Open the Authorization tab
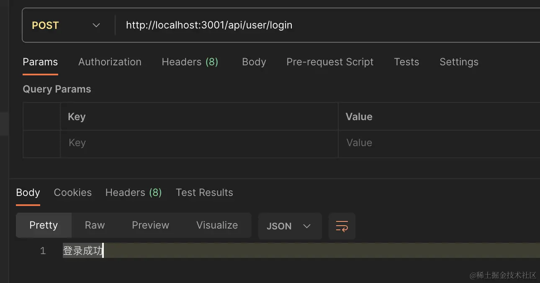This screenshot has width=540, height=283. coord(110,62)
